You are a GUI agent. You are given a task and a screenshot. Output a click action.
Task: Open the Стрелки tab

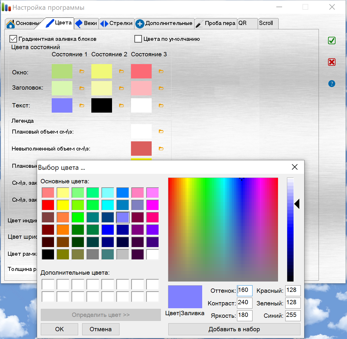(117, 23)
